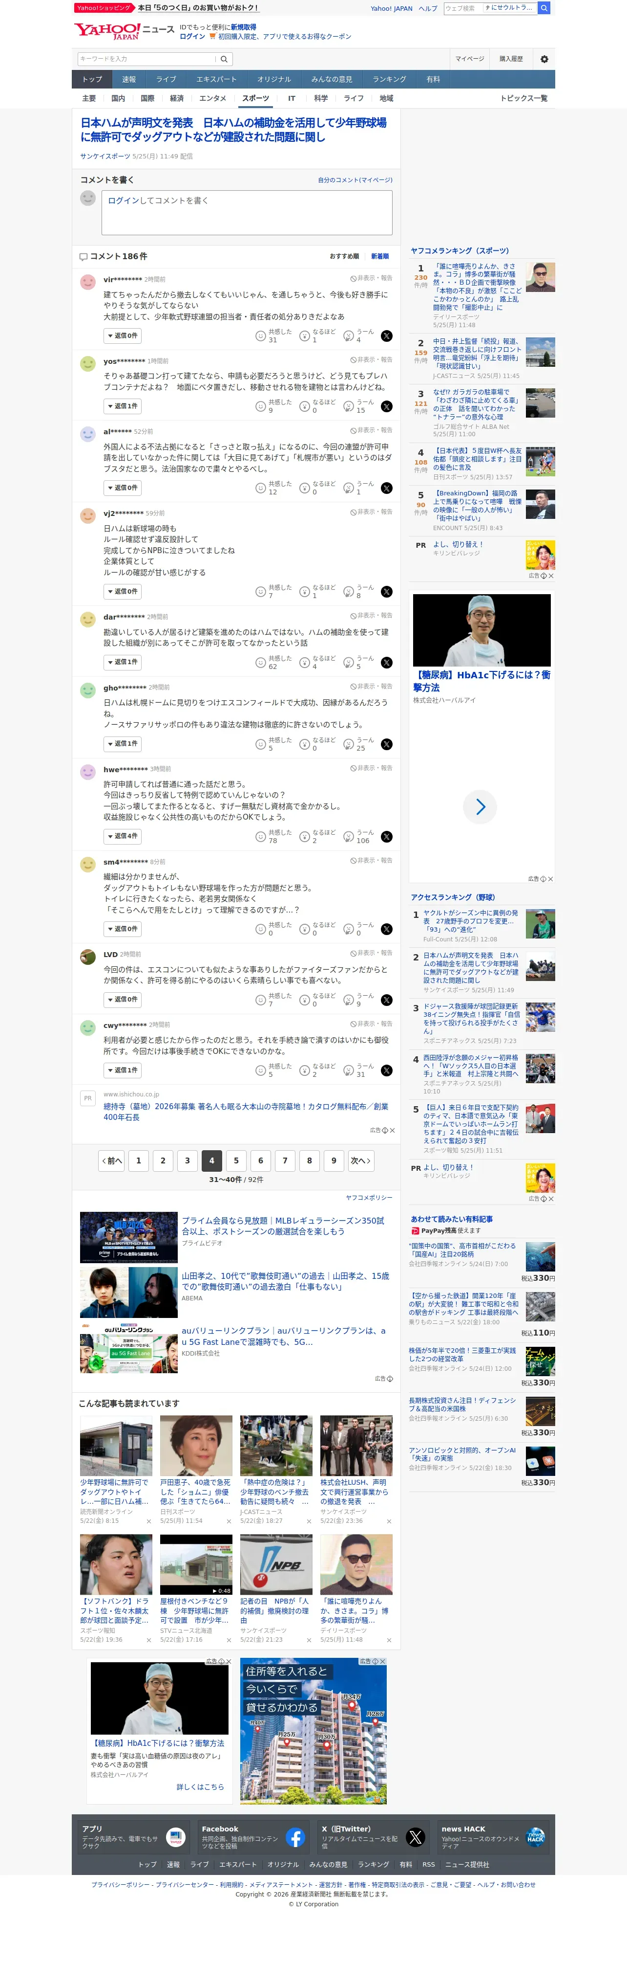Viewport: 627px width, 1963px height.
Task: Share yos******** comment on X
Action: point(387,407)
